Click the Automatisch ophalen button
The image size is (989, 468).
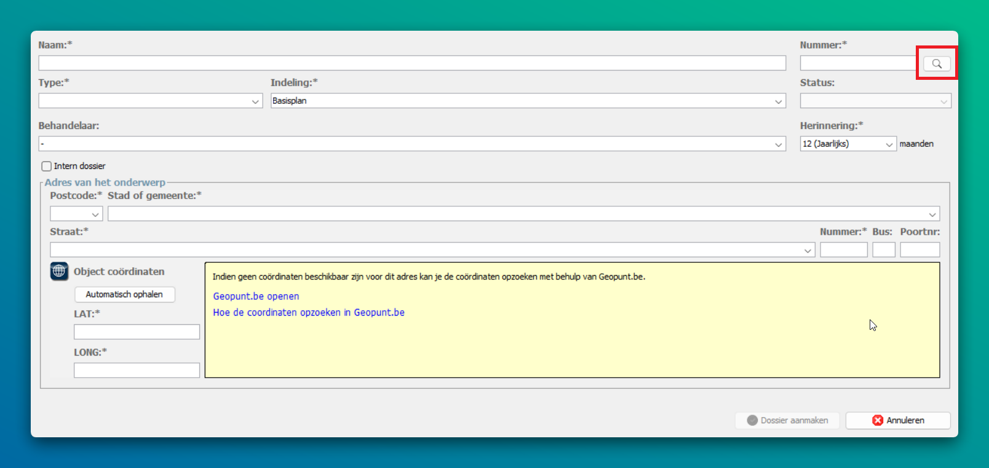[x=125, y=295]
